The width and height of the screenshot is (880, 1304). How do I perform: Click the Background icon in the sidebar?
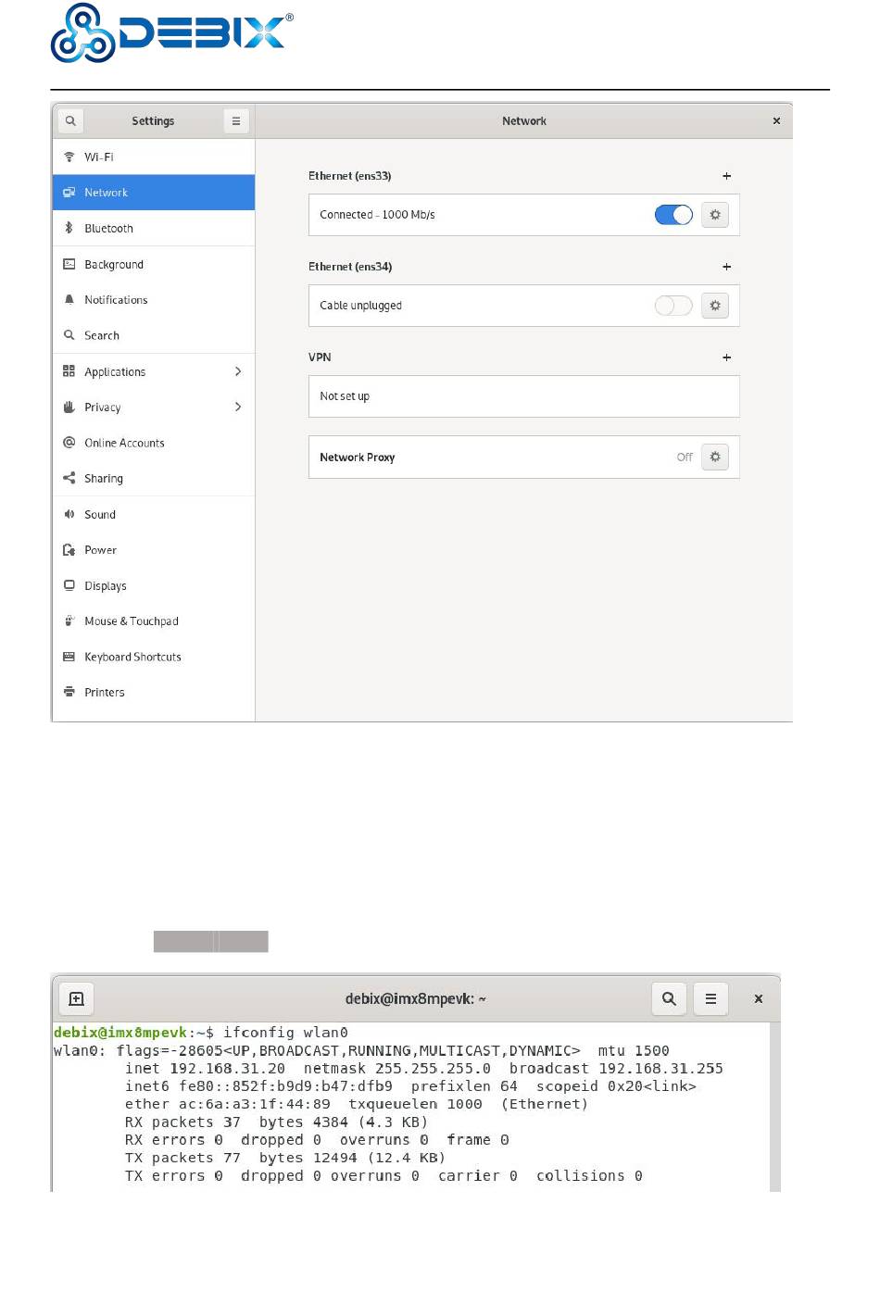coord(69,264)
